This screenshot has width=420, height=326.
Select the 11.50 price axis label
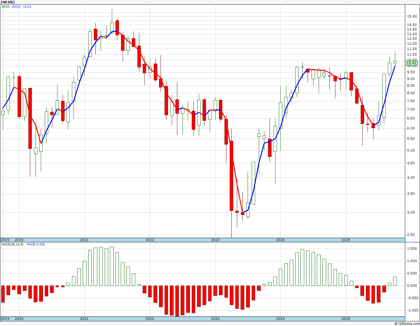pyautogui.click(x=411, y=49)
